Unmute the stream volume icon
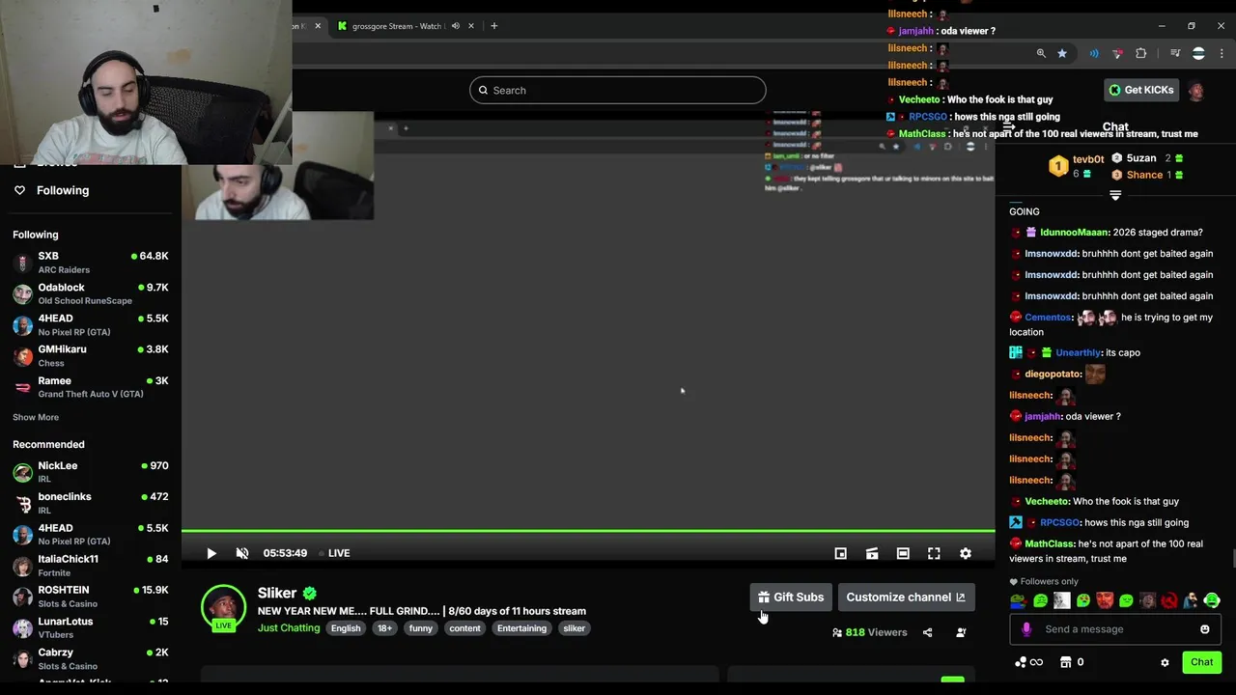The height and width of the screenshot is (695, 1236). click(242, 553)
